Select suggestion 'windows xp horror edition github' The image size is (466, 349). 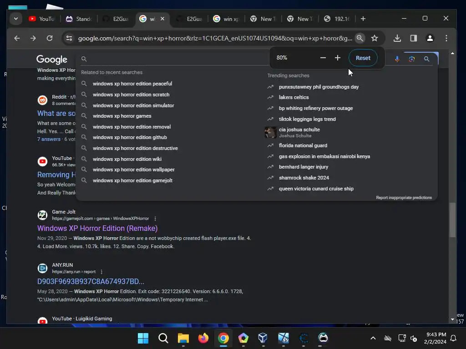point(130,137)
